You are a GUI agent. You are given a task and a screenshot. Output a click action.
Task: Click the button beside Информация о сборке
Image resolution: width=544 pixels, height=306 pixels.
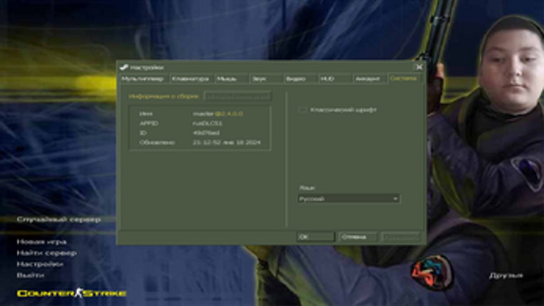coord(238,96)
